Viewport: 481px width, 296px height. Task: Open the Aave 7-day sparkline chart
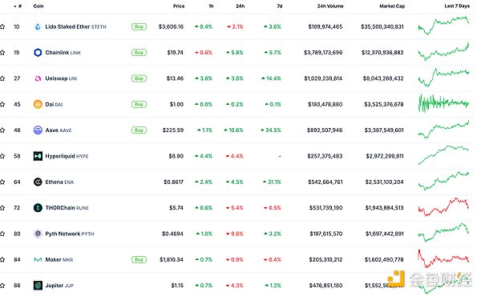pos(443,129)
